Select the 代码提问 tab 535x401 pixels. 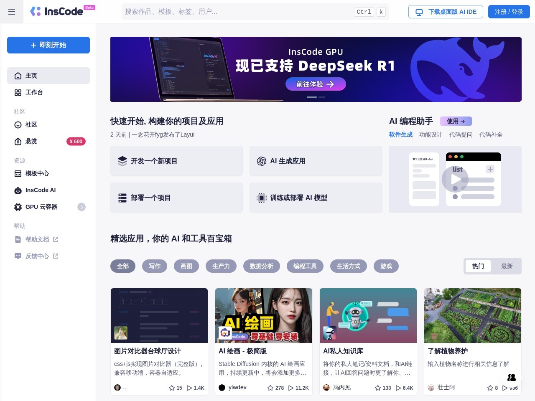pyautogui.click(x=461, y=135)
